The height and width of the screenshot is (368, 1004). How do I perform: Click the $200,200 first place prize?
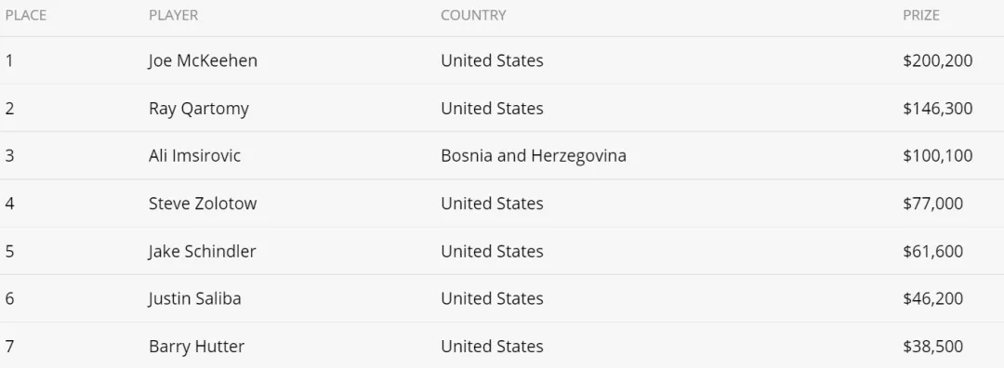point(937,60)
